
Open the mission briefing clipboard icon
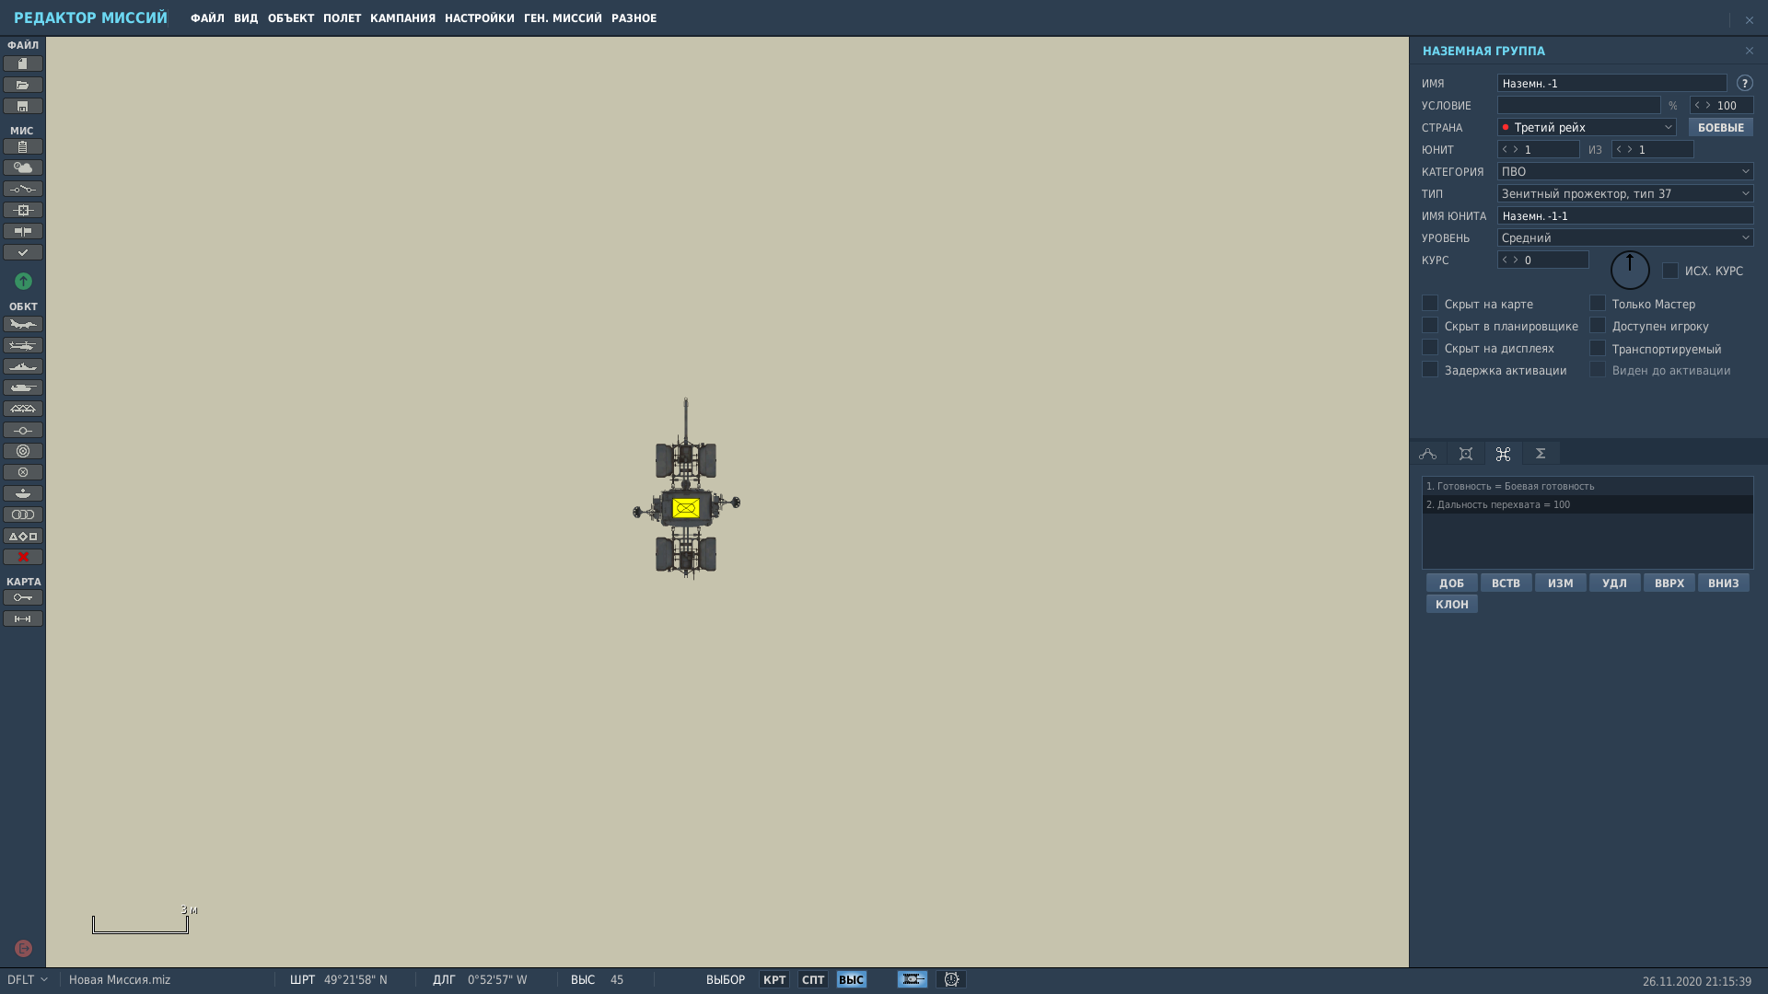(x=23, y=146)
